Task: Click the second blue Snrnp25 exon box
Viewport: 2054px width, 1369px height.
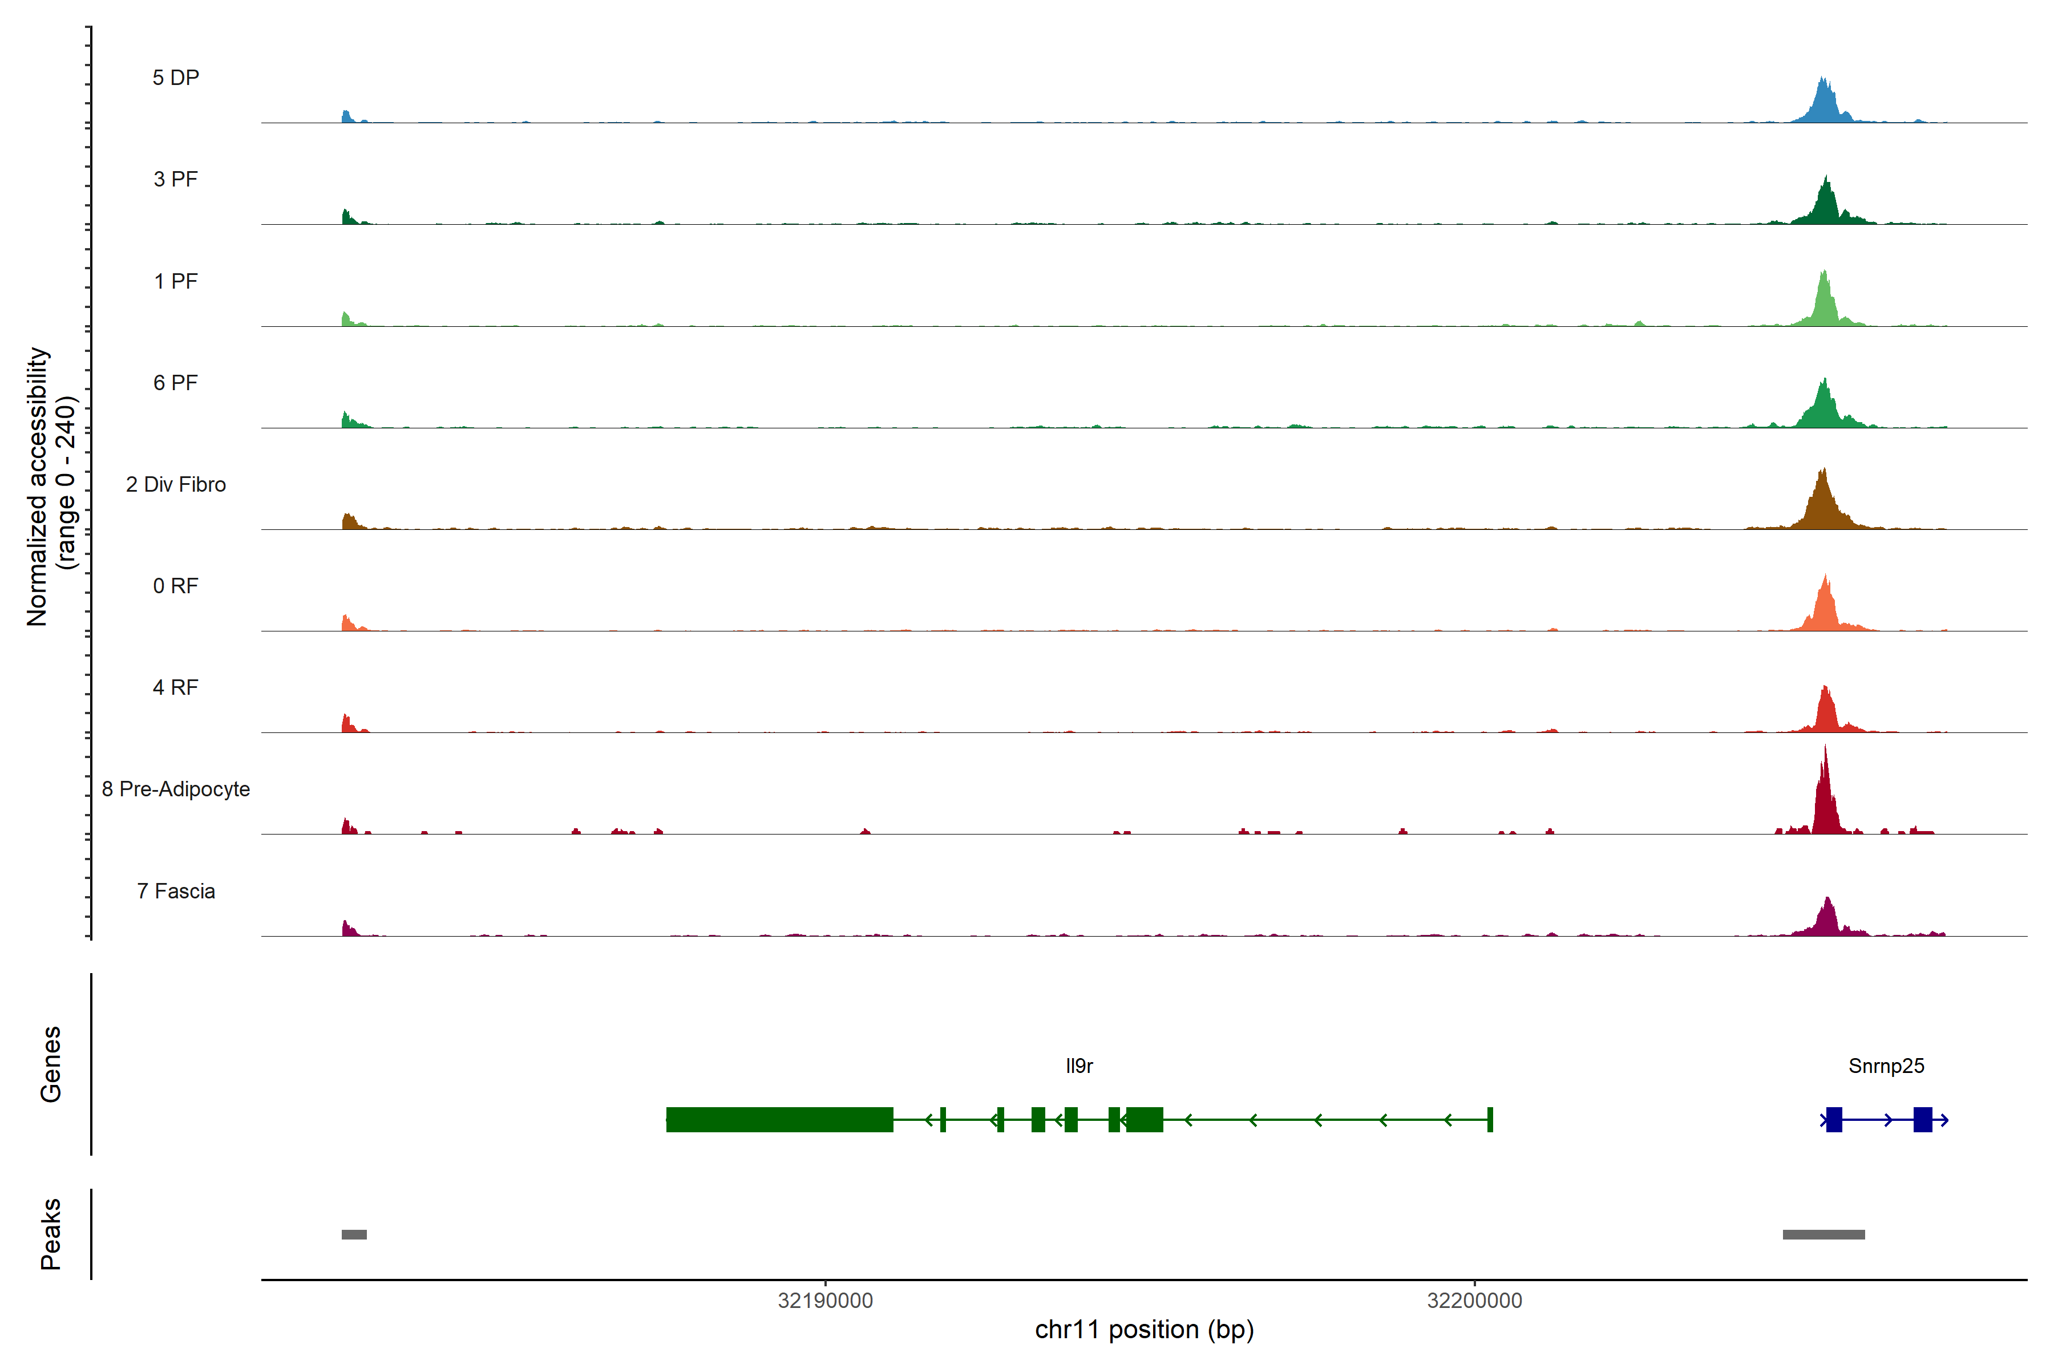Action: 1922,1119
